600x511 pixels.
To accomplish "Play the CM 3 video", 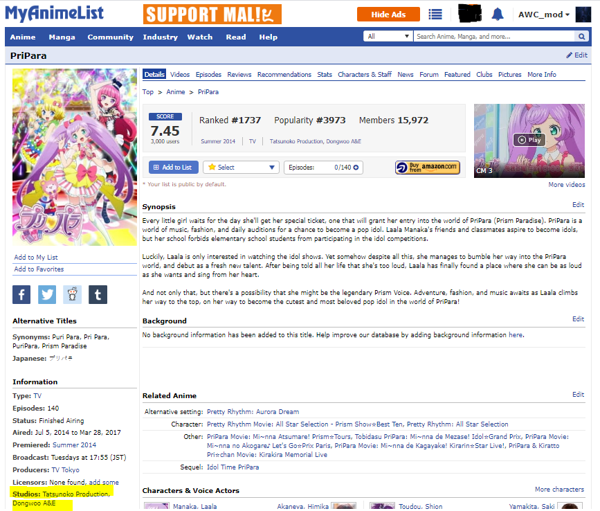I will click(529, 140).
